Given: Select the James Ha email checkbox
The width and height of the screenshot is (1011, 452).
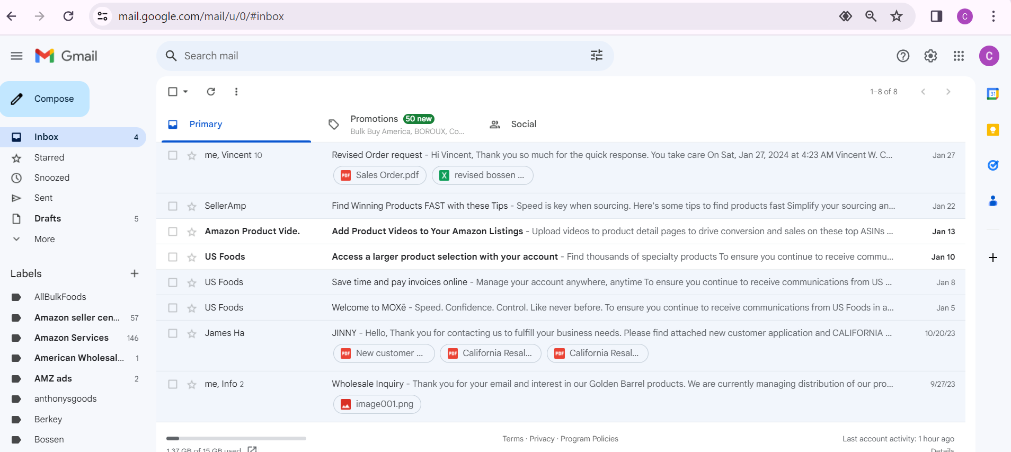Looking at the screenshot, I should (x=173, y=333).
